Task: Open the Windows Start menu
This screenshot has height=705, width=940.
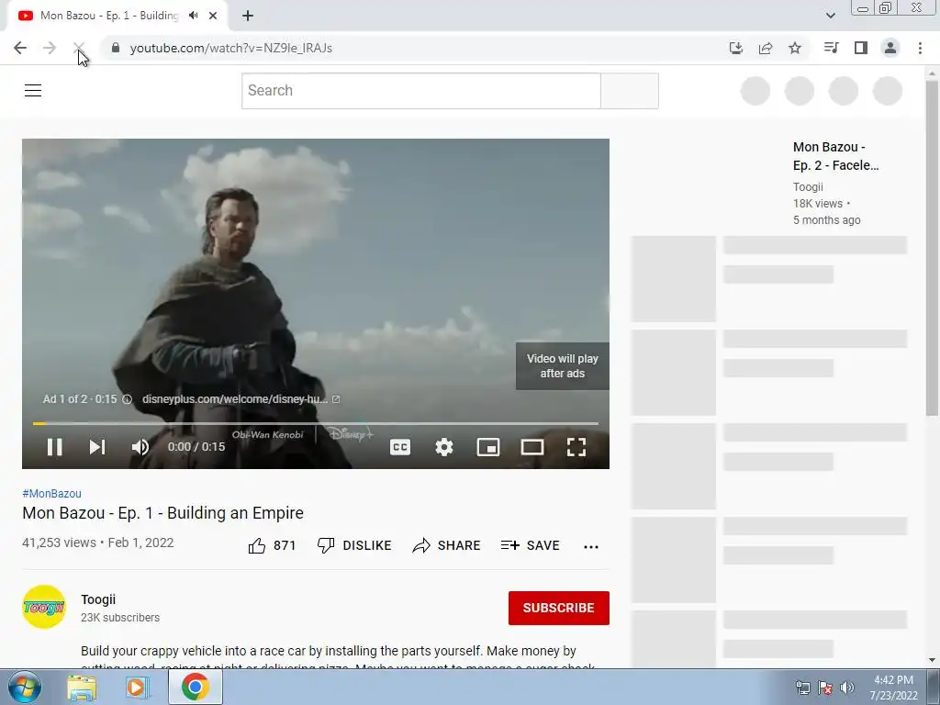Action: (x=25, y=687)
